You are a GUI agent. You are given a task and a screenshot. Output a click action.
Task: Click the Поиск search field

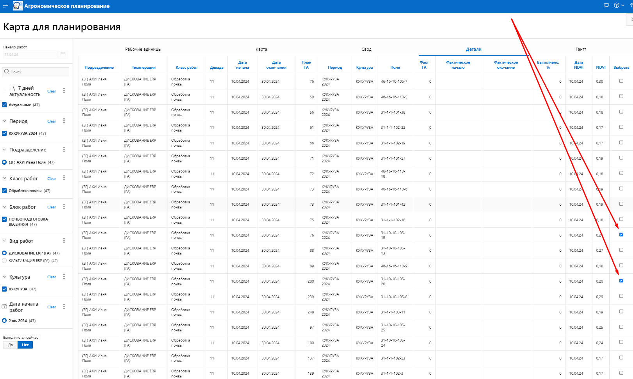36,72
